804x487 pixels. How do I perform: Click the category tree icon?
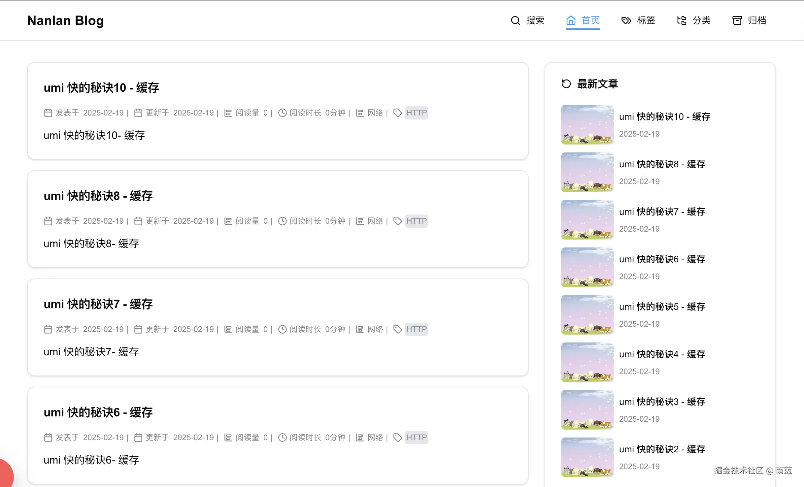coord(682,20)
